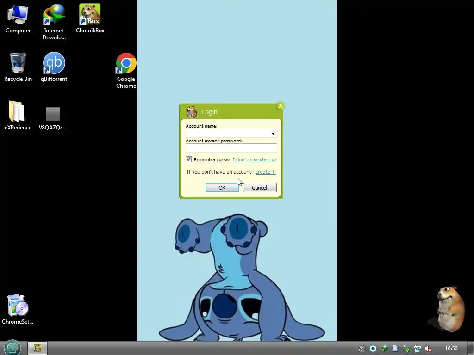
Task: Toggle the Remember password checkbox
Action: click(x=189, y=159)
